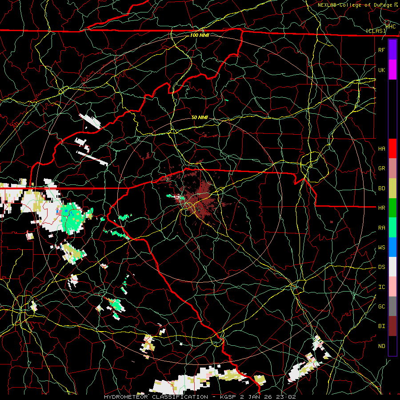The width and height of the screenshot is (400, 400).
Task: Click the BD olive legend color block
Action: 392,188
